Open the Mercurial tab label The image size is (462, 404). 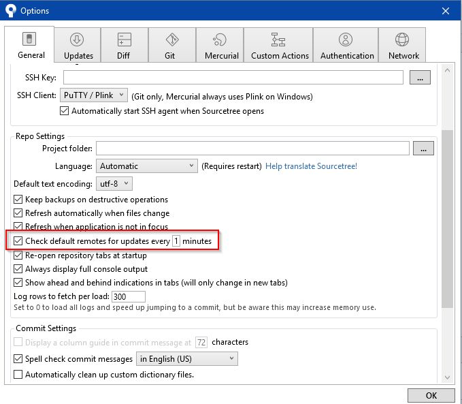[222, 55]
